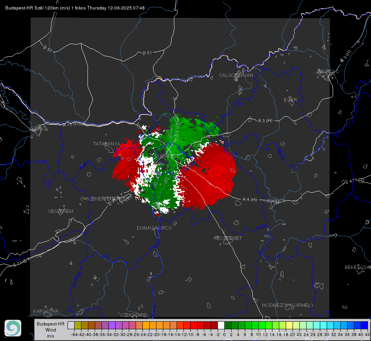371x341 pixels.
Task: Click the 'Budapest-HR Wind m/s' legend label
Action: [51, 330]
